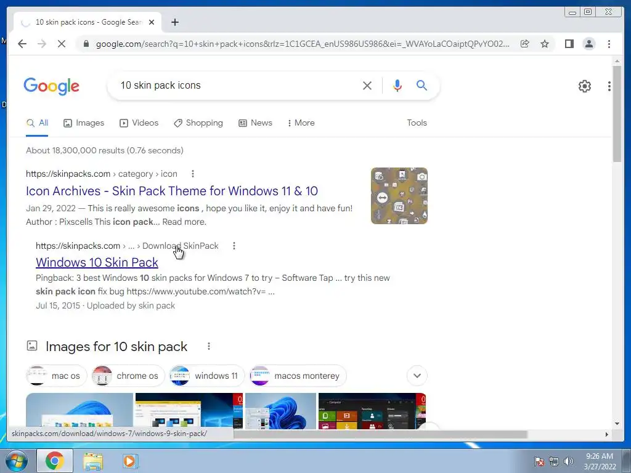Open the Chrome profile menu
Screen dimensions: 631x473
click(x=588, y=44)
